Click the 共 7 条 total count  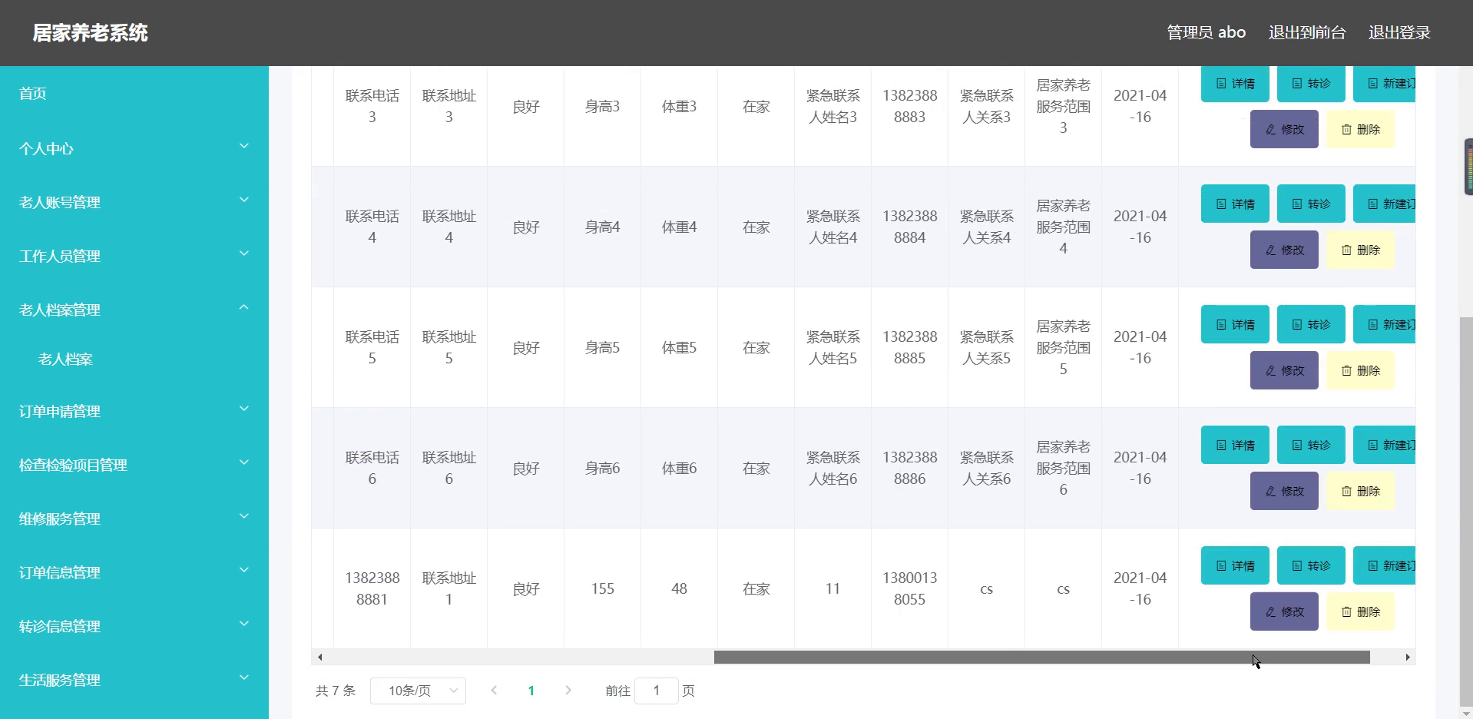click(x=336, y=691)
